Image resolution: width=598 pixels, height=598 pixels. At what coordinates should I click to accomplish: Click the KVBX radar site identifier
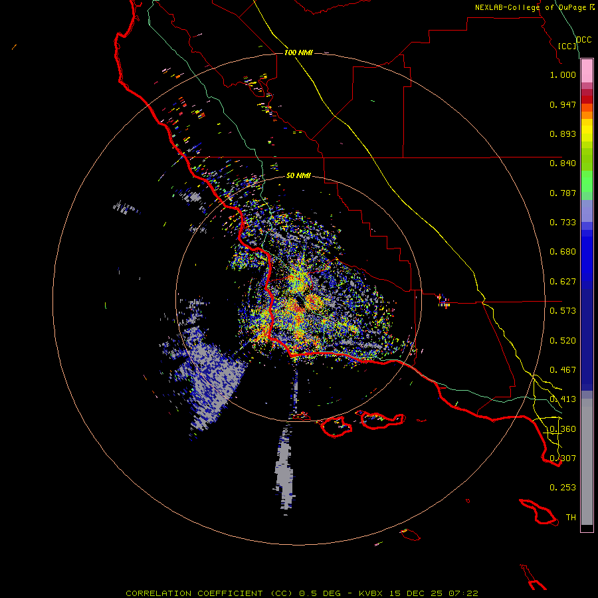(x=371, y=593)
